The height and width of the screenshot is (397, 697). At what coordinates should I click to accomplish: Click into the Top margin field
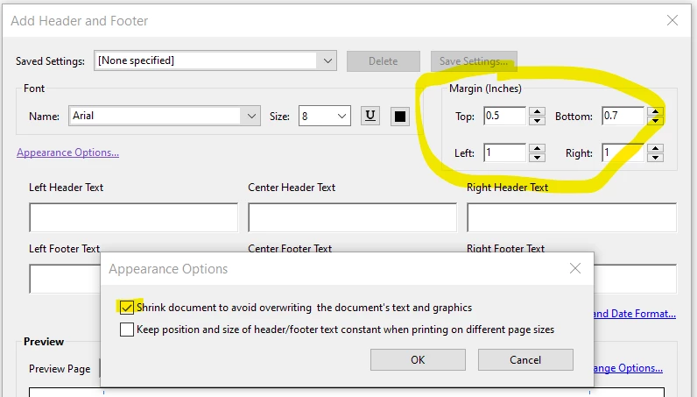pyautogui.click(x=505, y=116)
